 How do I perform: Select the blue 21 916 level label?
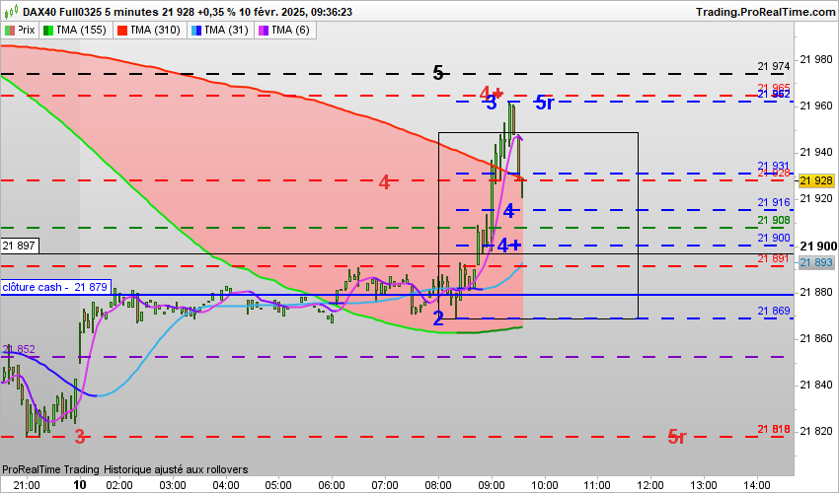point(773,202)
